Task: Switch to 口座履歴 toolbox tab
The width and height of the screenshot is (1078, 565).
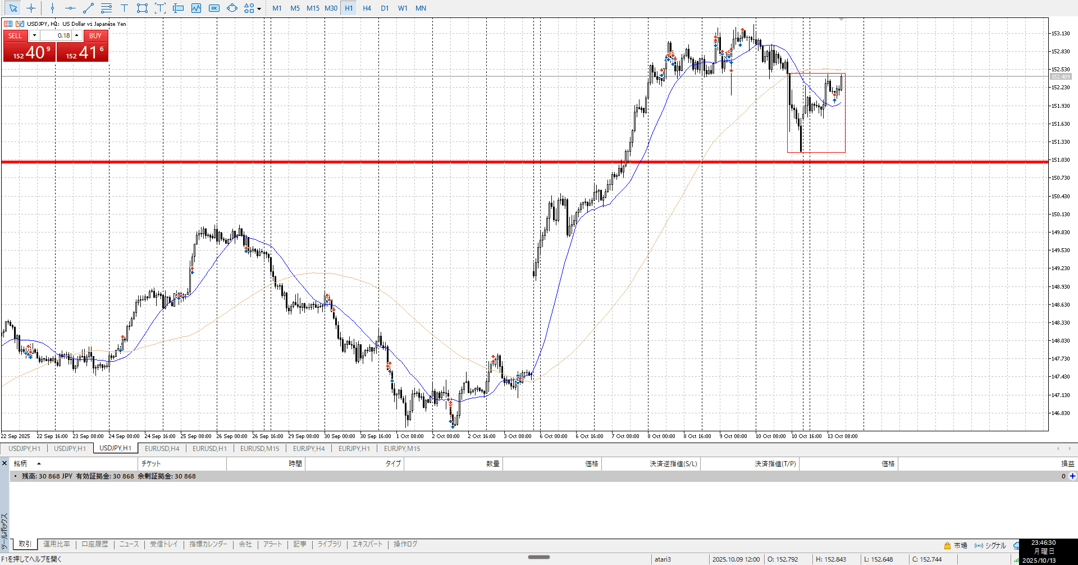Action: point(94,544)
